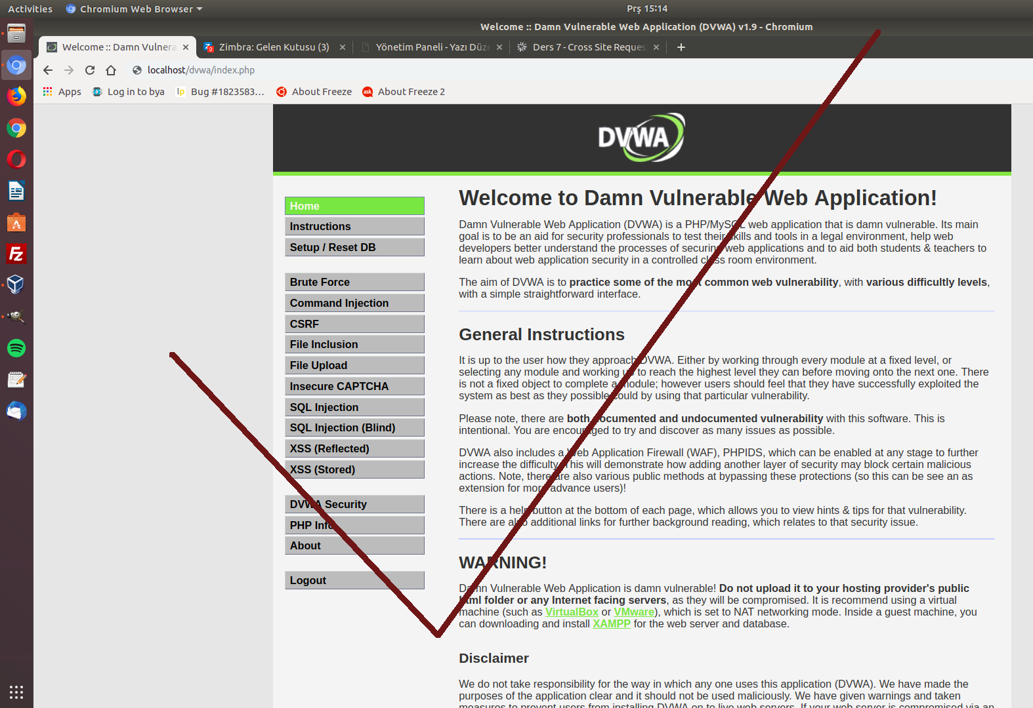Close the Zimbra Gelen Kutusu tab

click(343, 47)
